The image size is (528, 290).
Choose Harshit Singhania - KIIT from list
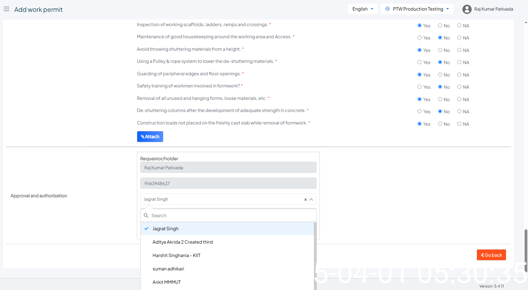(x=176, y=255)
